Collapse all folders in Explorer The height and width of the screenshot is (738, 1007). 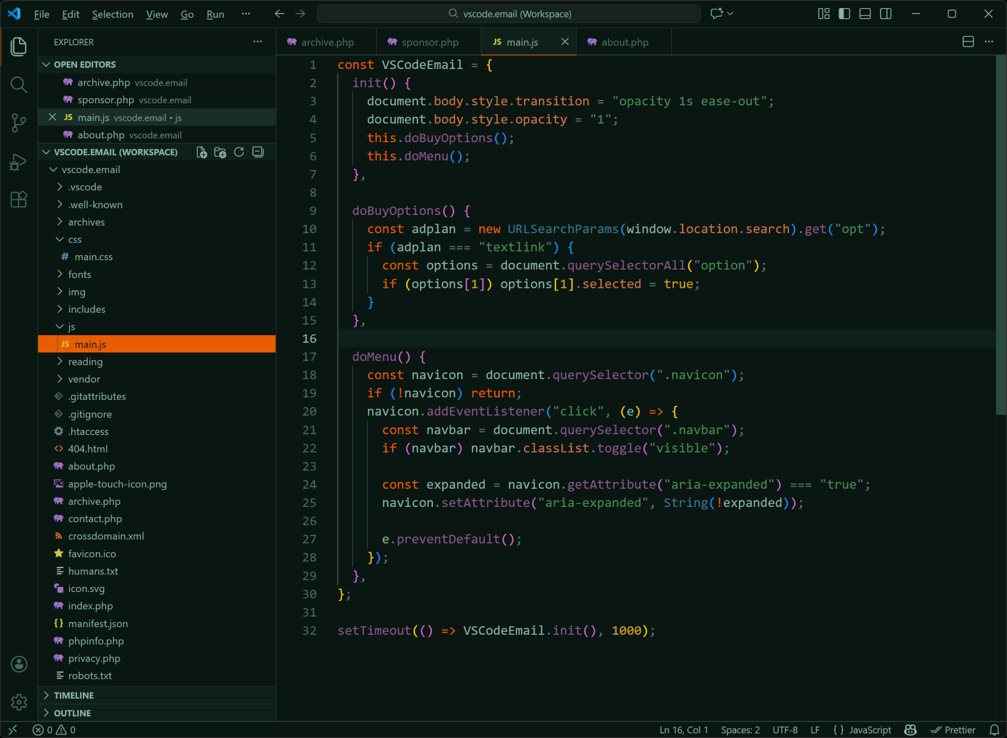coord(257,152)
